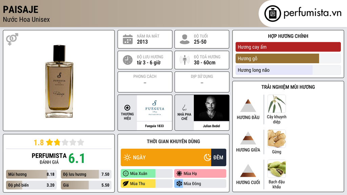Click the sun icon next to Ngày
This screenshot has width=347, height=195.
127,157
